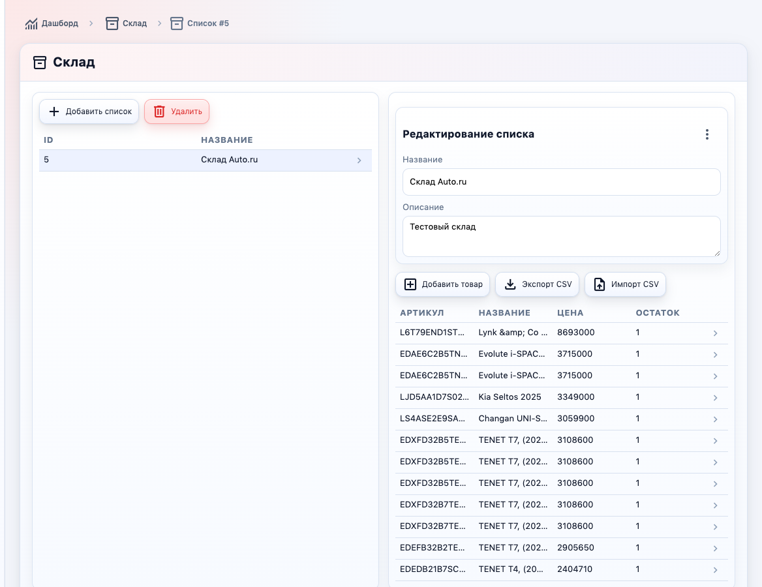Open the three-dot menu in Редактирование списка

click(x=707, y=134)
